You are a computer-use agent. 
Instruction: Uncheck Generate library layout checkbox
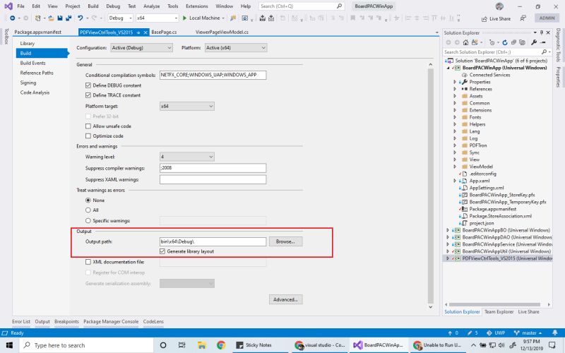click(162, 251)
